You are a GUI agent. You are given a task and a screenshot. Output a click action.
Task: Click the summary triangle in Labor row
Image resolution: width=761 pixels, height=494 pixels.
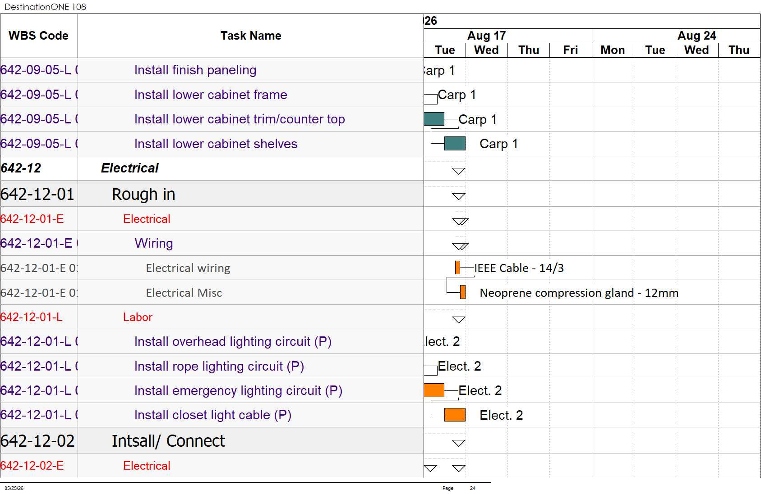(x=459, y=320)
